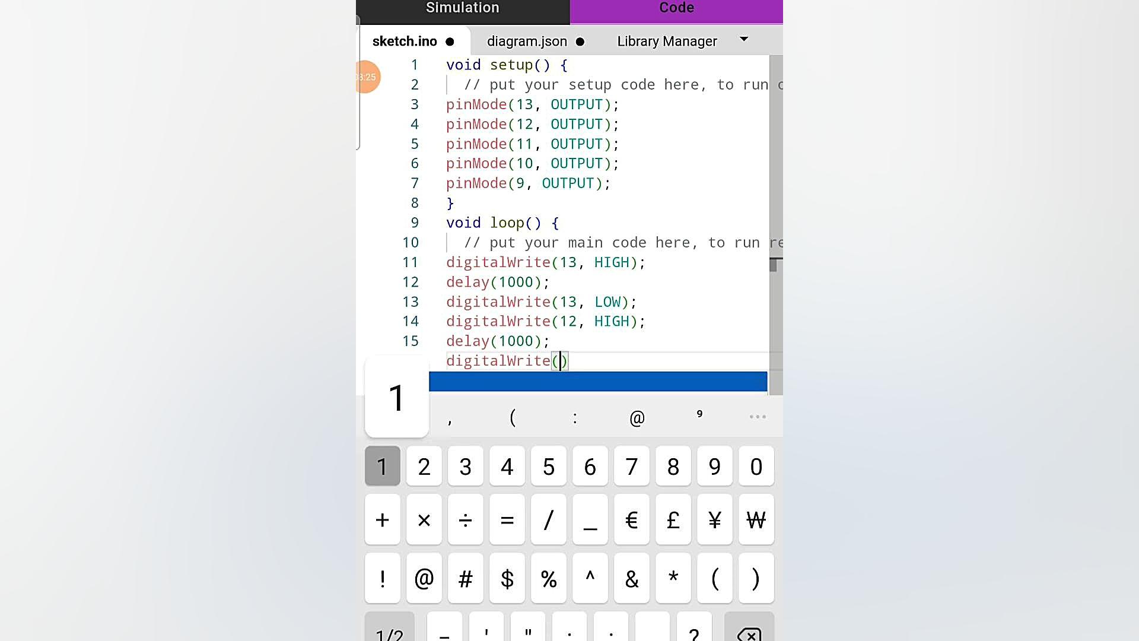Image resolution: width=1139 pixels, height=641 pixels.
Task: Open the Library Manager tab
Action: (667, 42)
